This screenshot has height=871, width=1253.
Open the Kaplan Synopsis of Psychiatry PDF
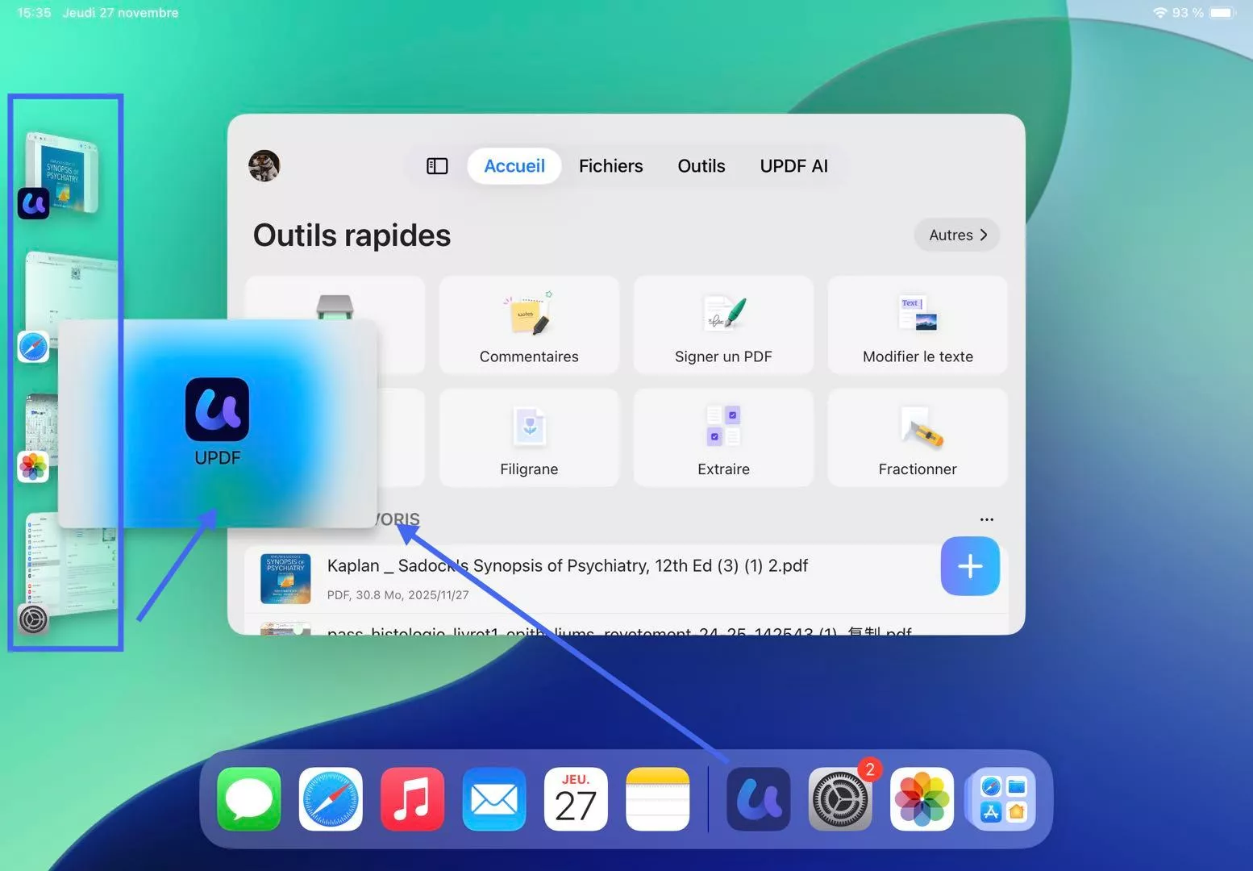[x=567, y=565]
